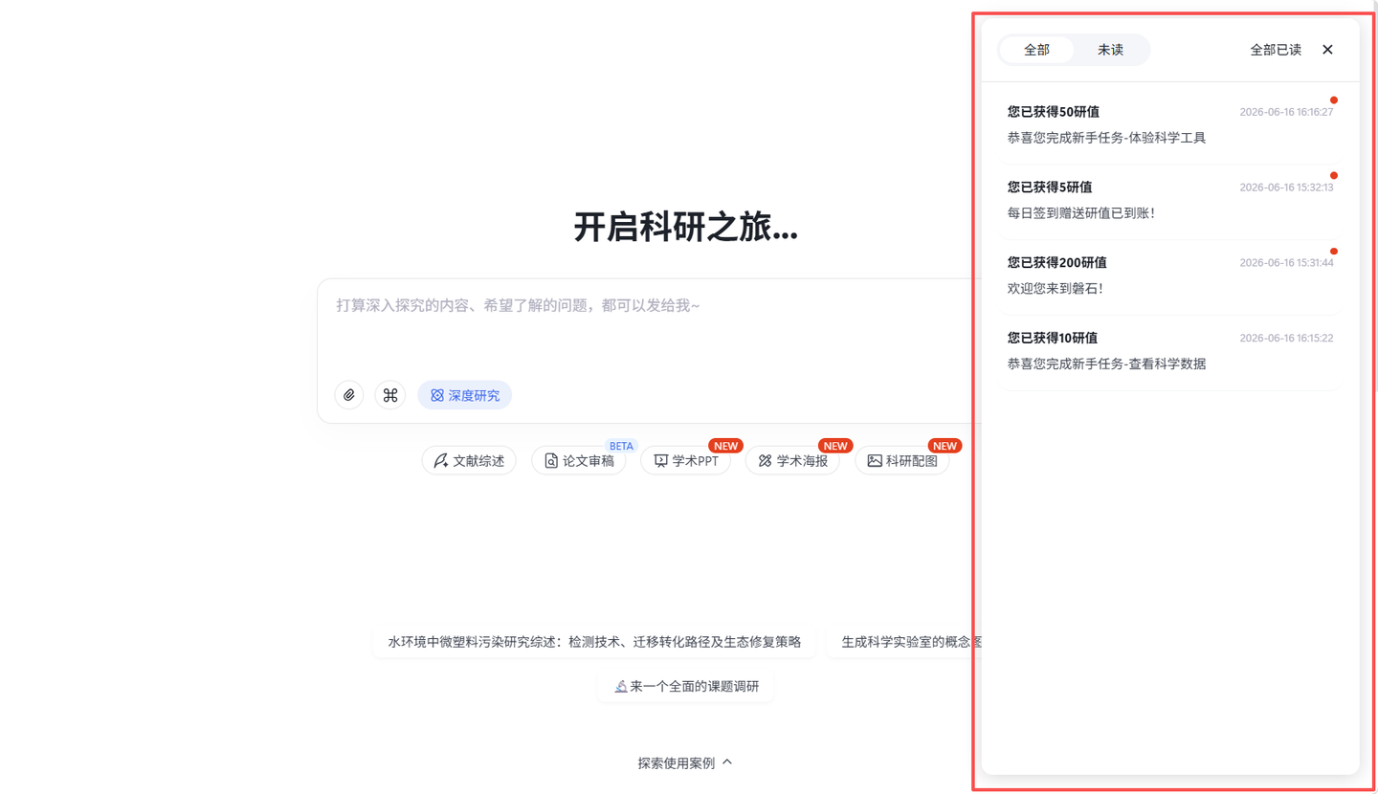This screenshot has height=794, width=1378.
Task: Select the 文献综述 tool
Action: point(469,460)
